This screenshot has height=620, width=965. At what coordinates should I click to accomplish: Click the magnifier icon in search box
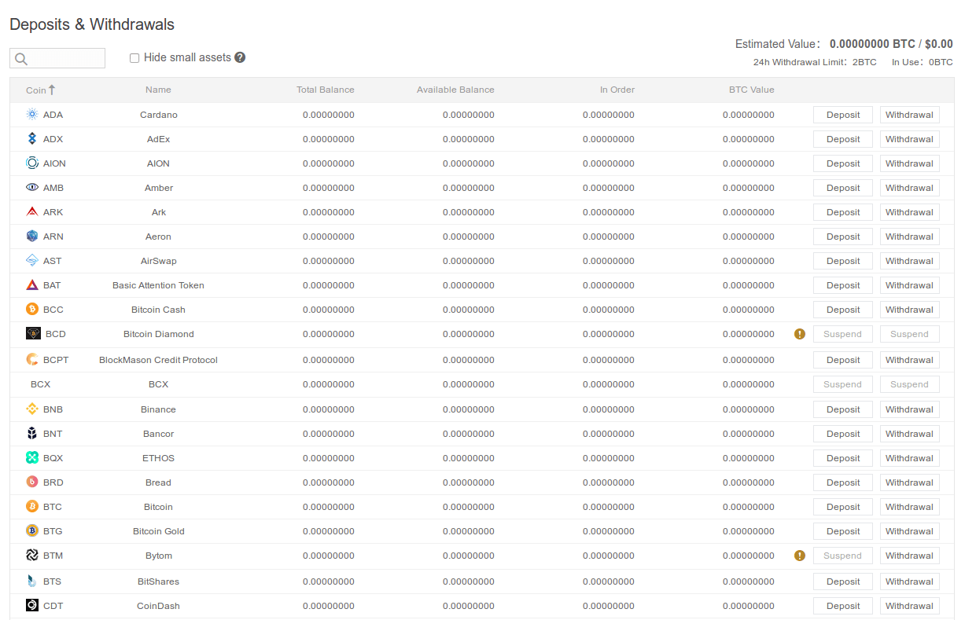click(21, 59)
